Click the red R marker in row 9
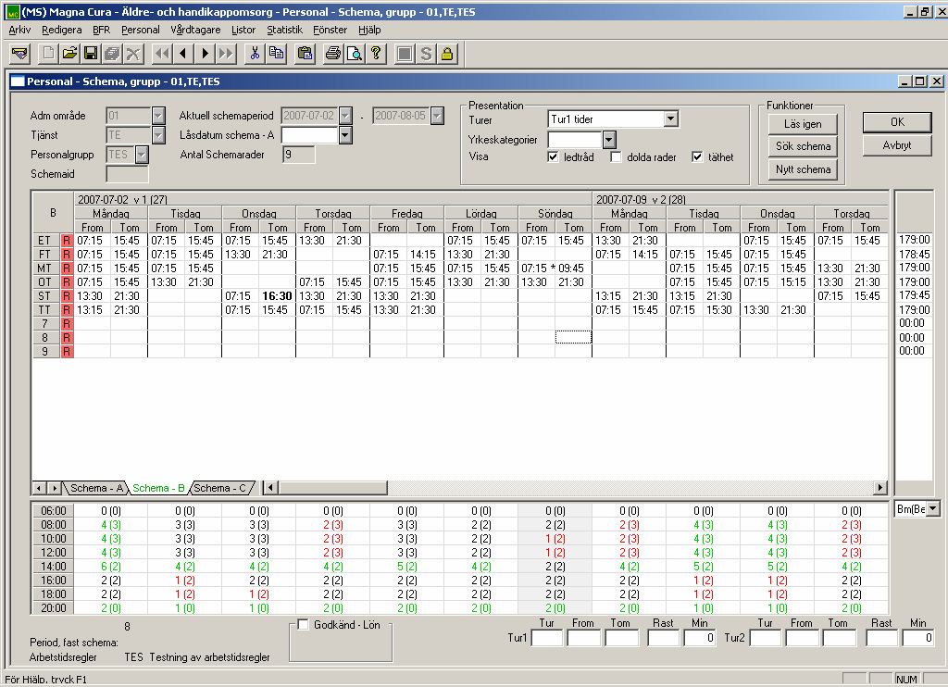This screenshot has width=948, height=687. 67,351
